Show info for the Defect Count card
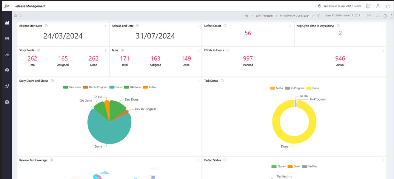 point(225,26)
